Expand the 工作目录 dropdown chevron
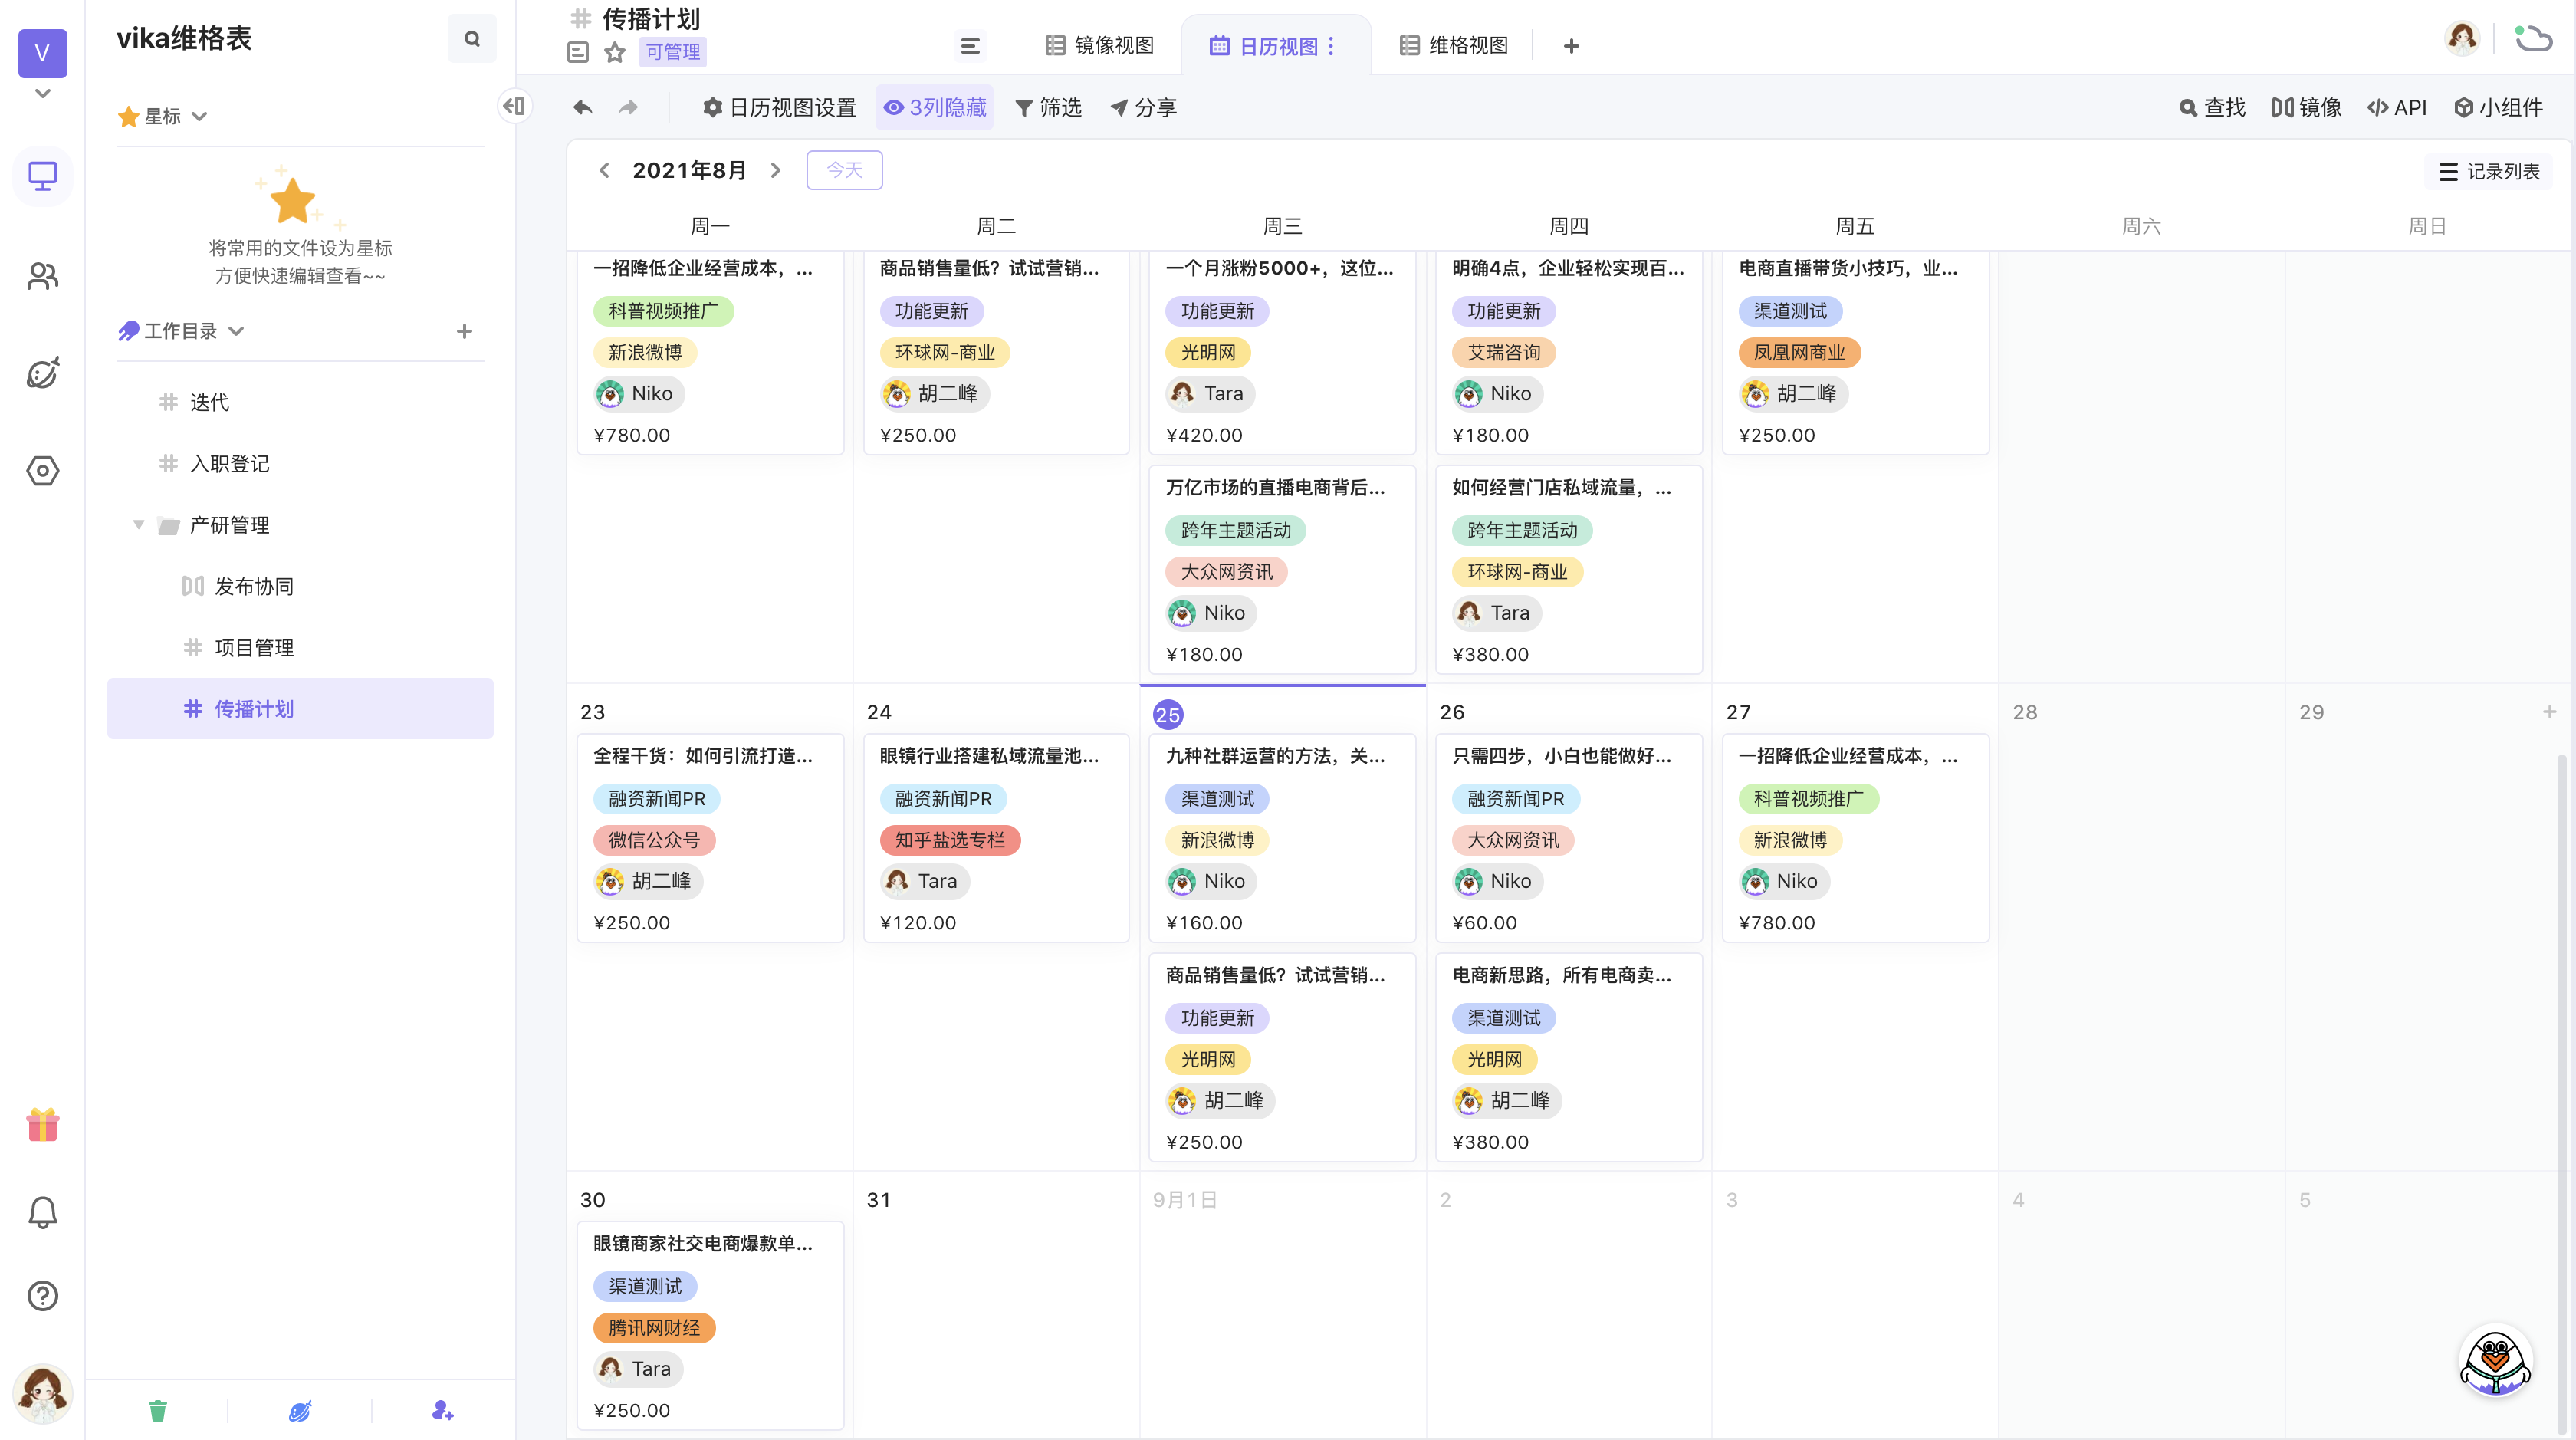The height and width of the screenshot is (1440, 2576). (x=236, y=331)
